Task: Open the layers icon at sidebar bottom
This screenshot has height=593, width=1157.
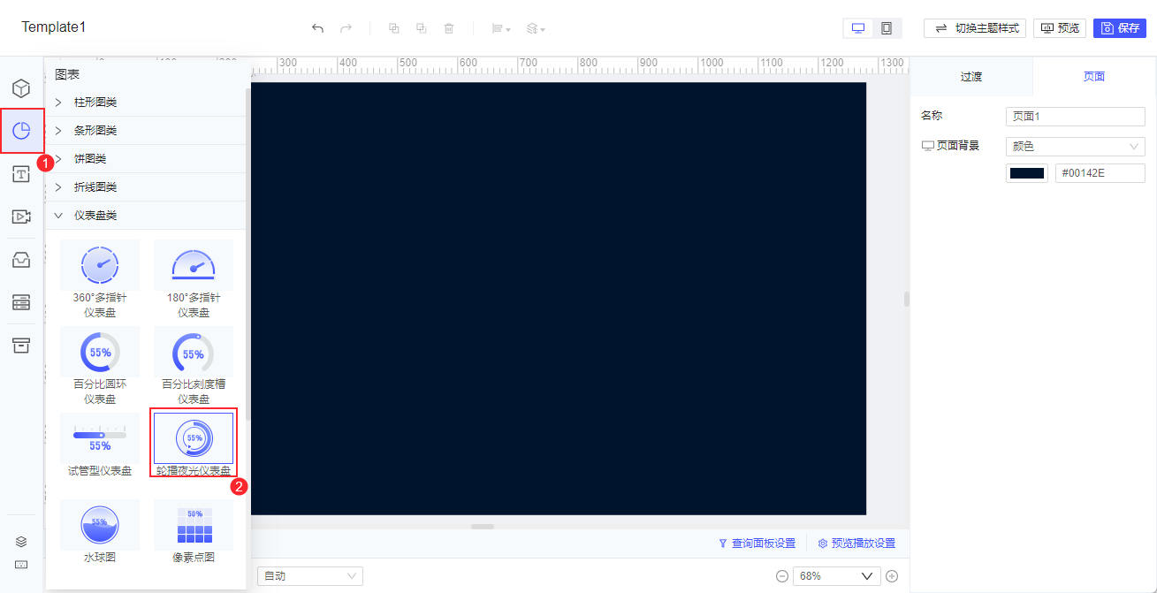Action: tap(21, 541)
